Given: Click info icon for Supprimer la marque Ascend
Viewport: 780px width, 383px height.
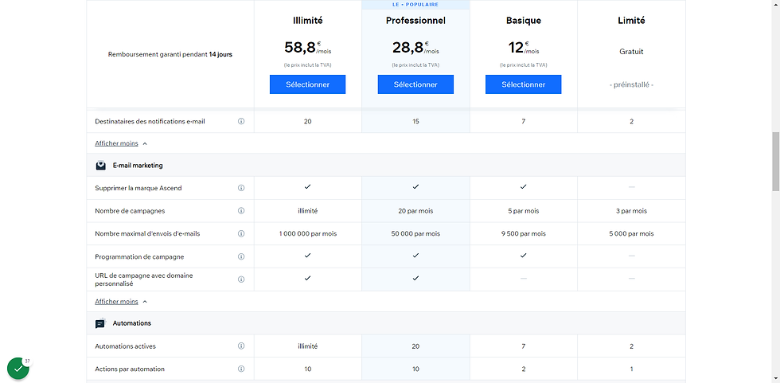Looking at the screenshot, I should 241,188.
